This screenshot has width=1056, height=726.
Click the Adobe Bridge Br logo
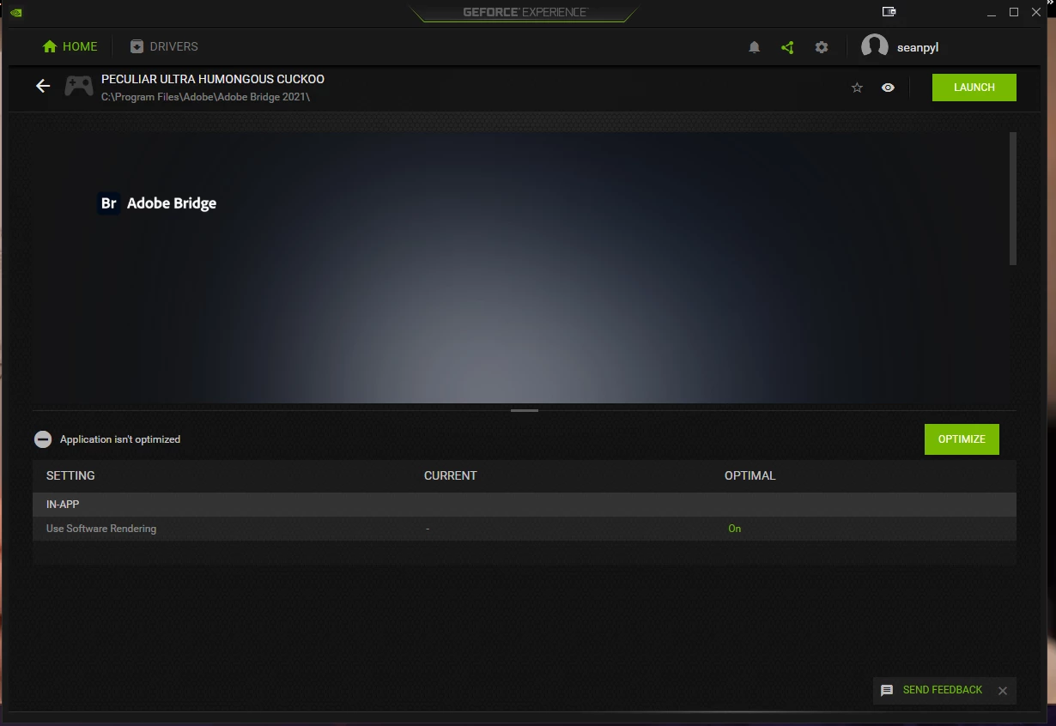pos(109,203)
